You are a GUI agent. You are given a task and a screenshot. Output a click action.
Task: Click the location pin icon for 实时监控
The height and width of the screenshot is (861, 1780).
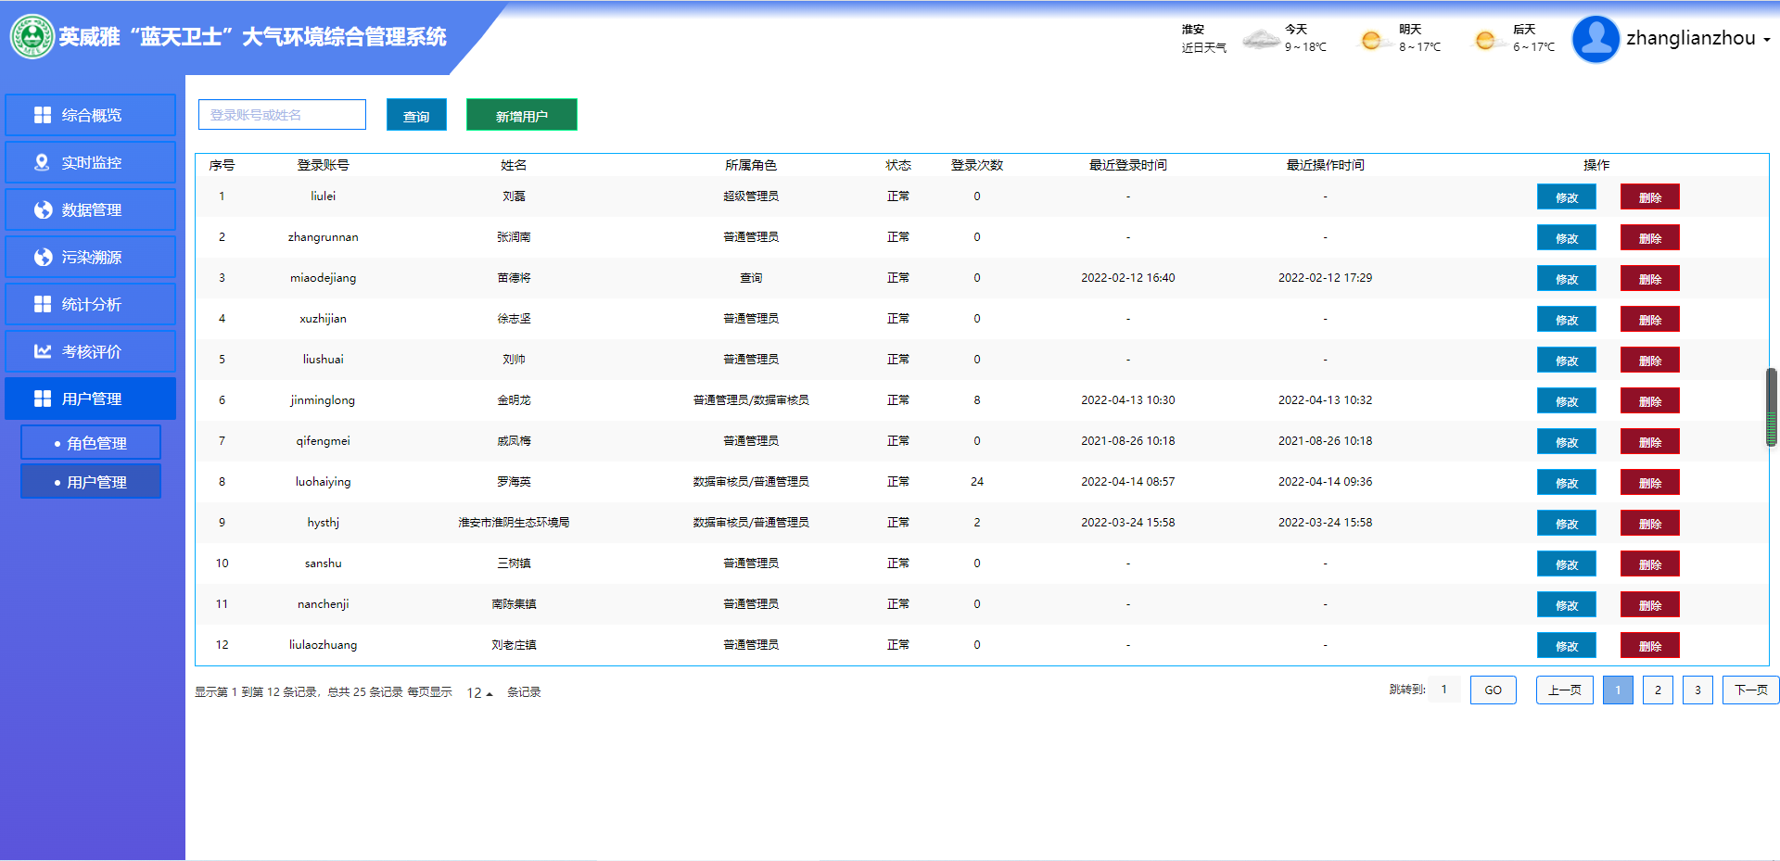[x=42, y=162]
